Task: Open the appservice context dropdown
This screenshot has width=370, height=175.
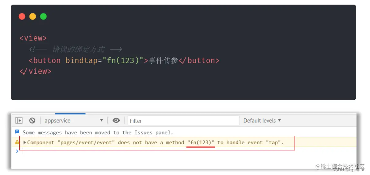Action: 74,121
